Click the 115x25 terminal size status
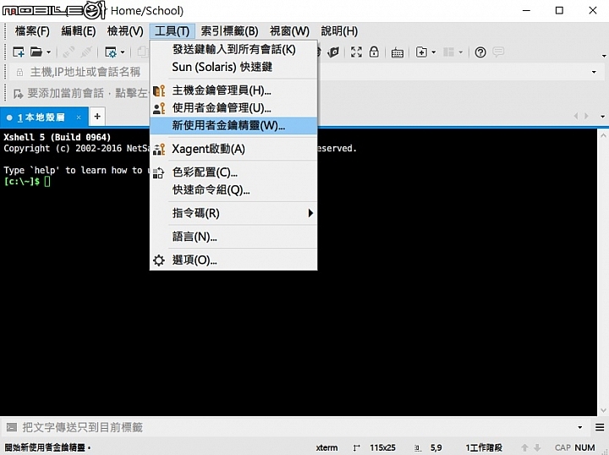The width and height of the screenshot is (609, 455). click(382, 447)
